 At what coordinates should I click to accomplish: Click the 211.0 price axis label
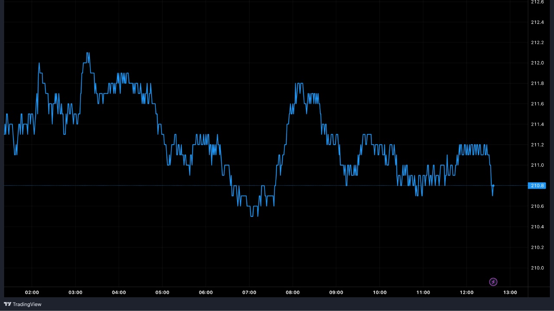(x=537, y=165)
